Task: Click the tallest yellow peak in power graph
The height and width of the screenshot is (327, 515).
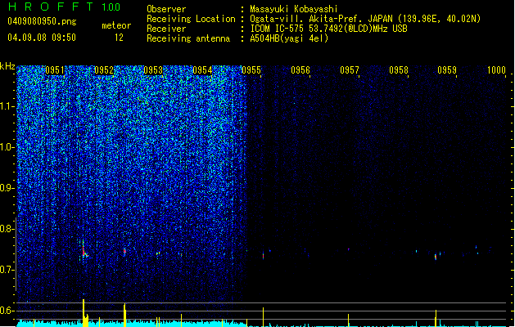Action: point(84,312)
